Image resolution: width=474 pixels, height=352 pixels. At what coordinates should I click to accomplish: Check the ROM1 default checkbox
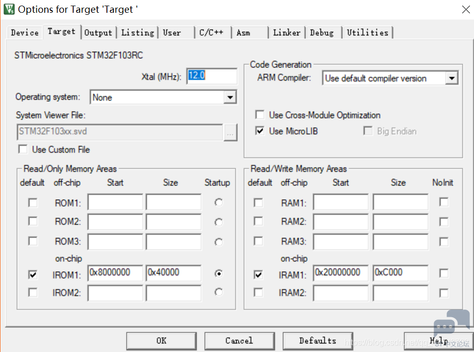[33, 203]
